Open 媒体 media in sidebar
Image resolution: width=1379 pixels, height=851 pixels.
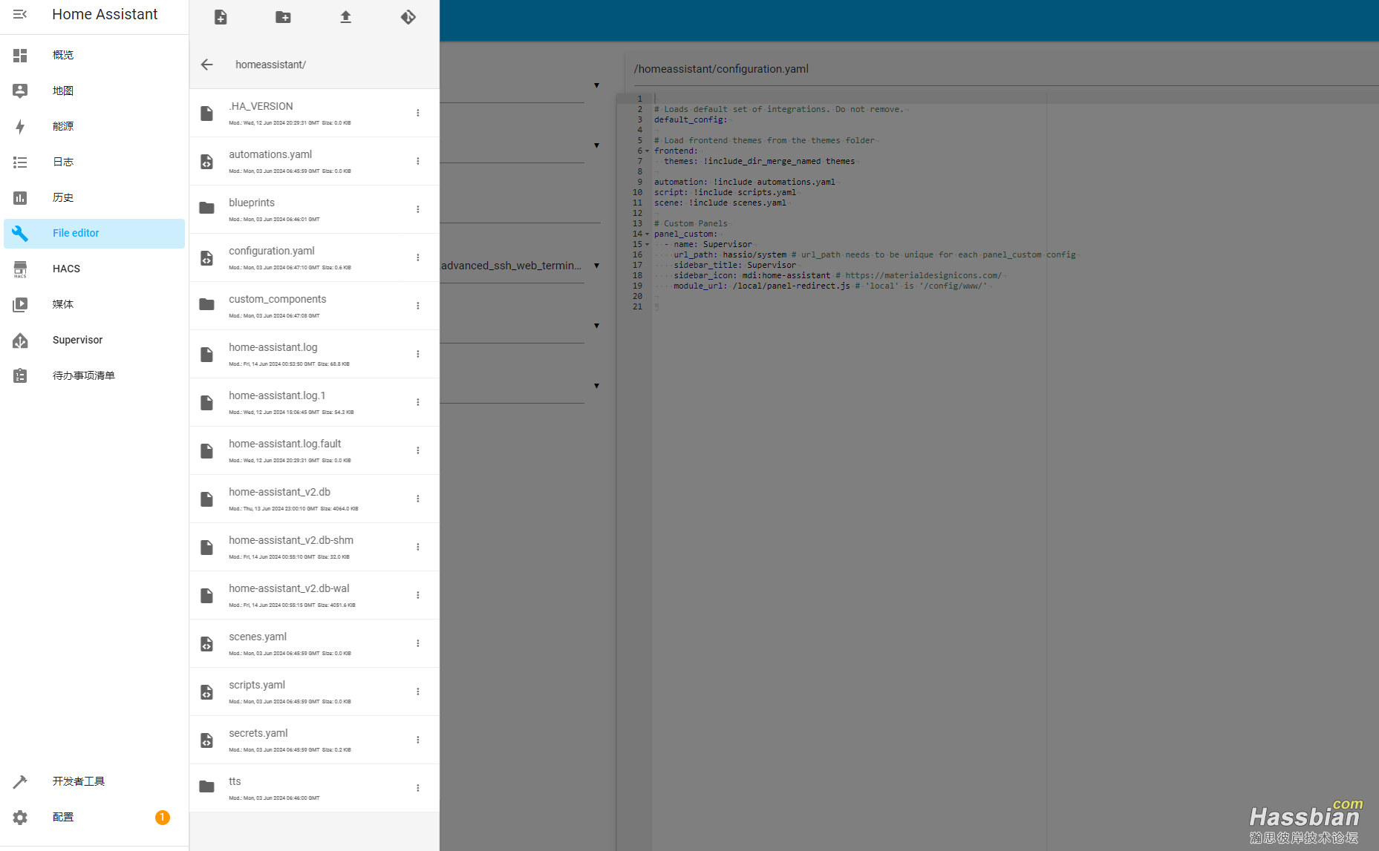pyautogui.click(x=94, y=304)
